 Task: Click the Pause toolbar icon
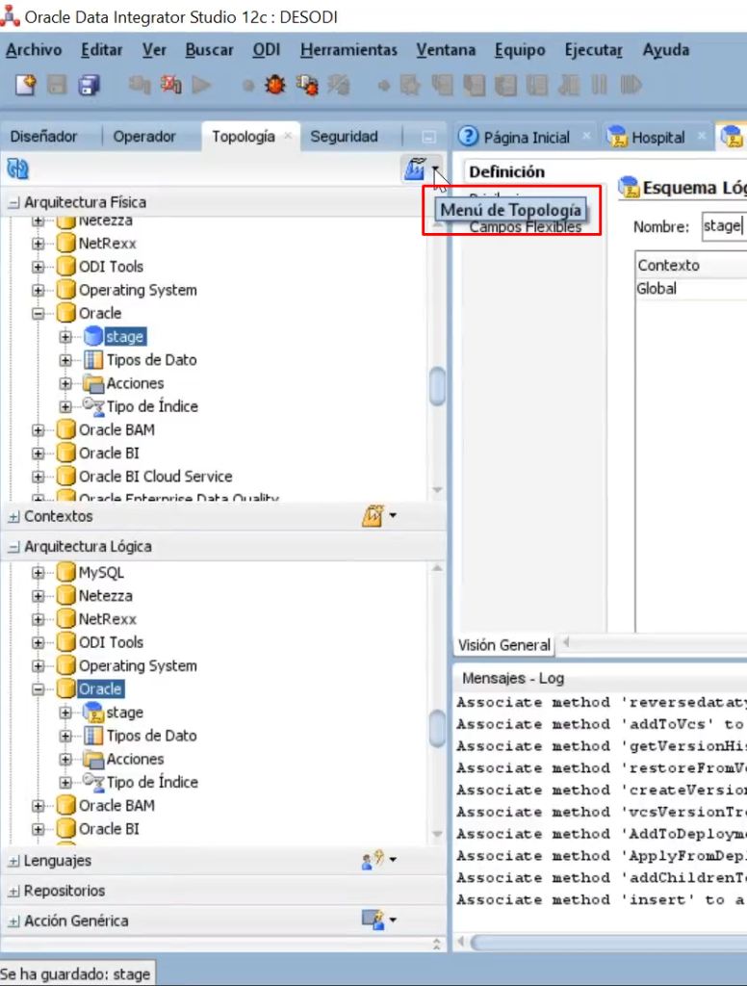click(x=599, y=85)
